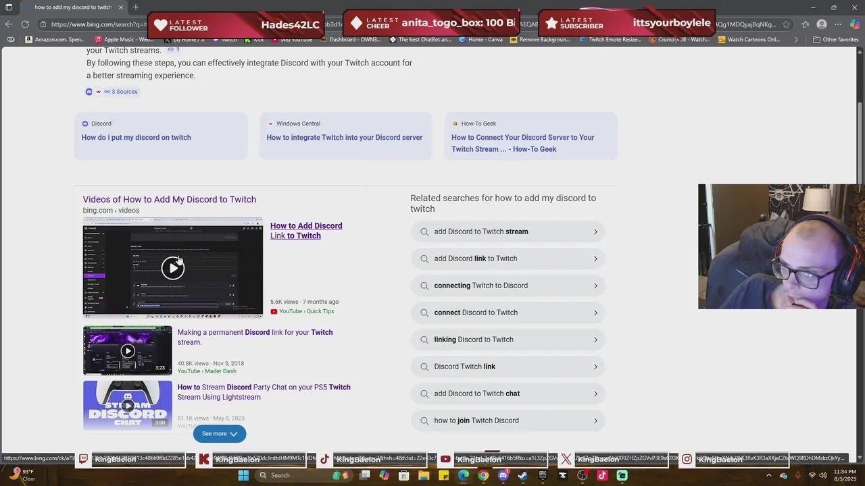Open 'Videos of How to Add My Discord to Twitch'

tap(169, 199)
